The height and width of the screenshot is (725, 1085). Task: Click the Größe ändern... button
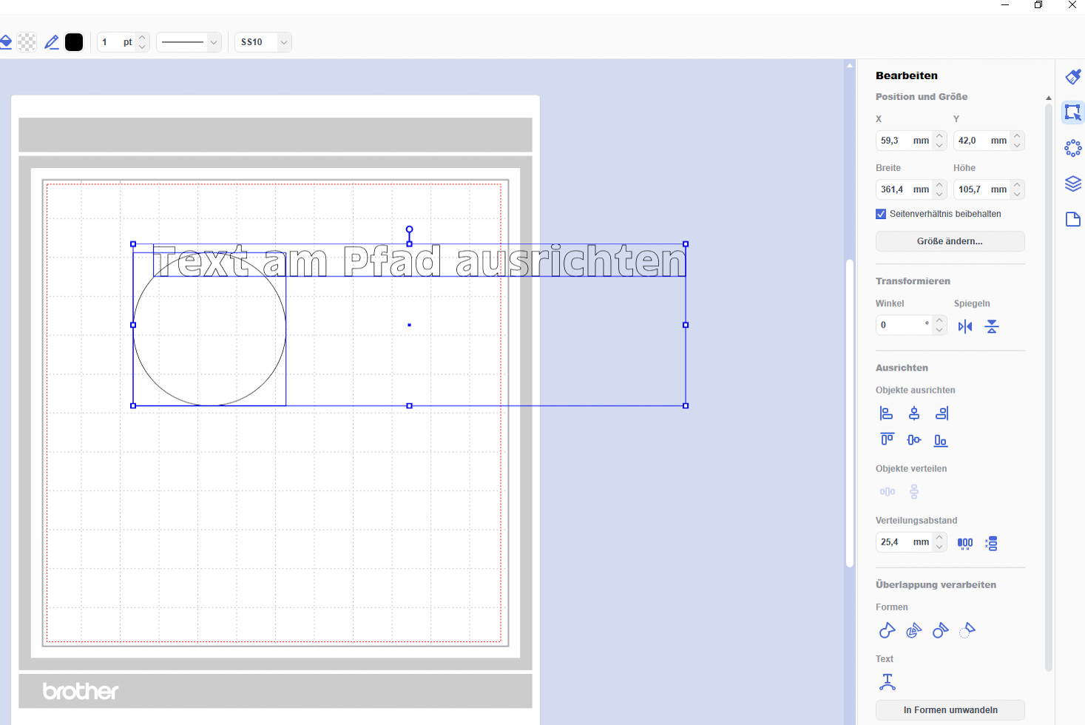[x=950, y=241]
